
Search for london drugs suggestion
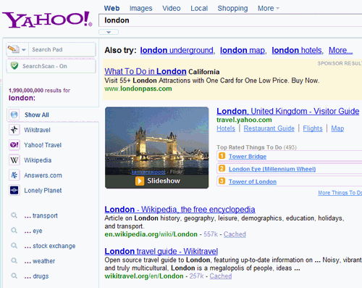[36, 276]
